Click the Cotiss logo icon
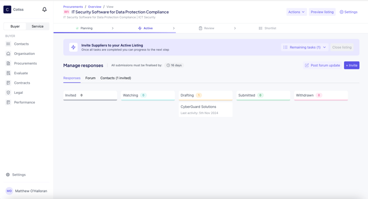 tap(7, 10)
